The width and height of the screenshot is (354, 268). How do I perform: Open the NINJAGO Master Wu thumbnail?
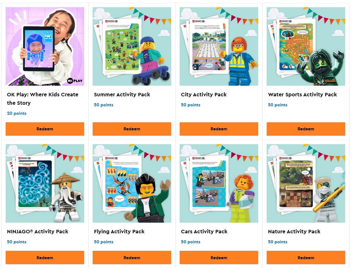45,183
